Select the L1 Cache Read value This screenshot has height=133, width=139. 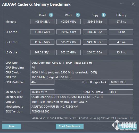[42, 32]
